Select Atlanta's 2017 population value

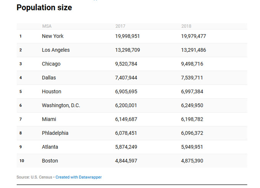point(126,147)
